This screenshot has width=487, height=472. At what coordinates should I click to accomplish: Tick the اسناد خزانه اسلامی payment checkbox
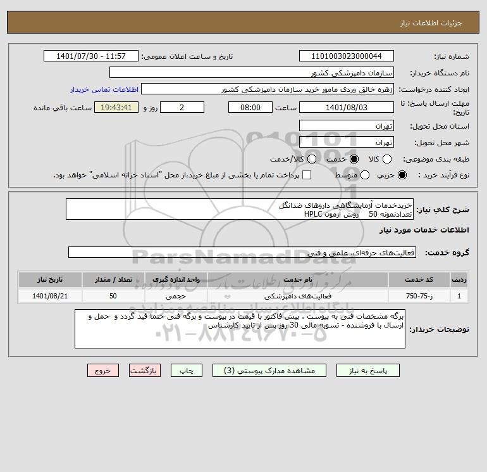pyautogui.click(x=307, y=175)
